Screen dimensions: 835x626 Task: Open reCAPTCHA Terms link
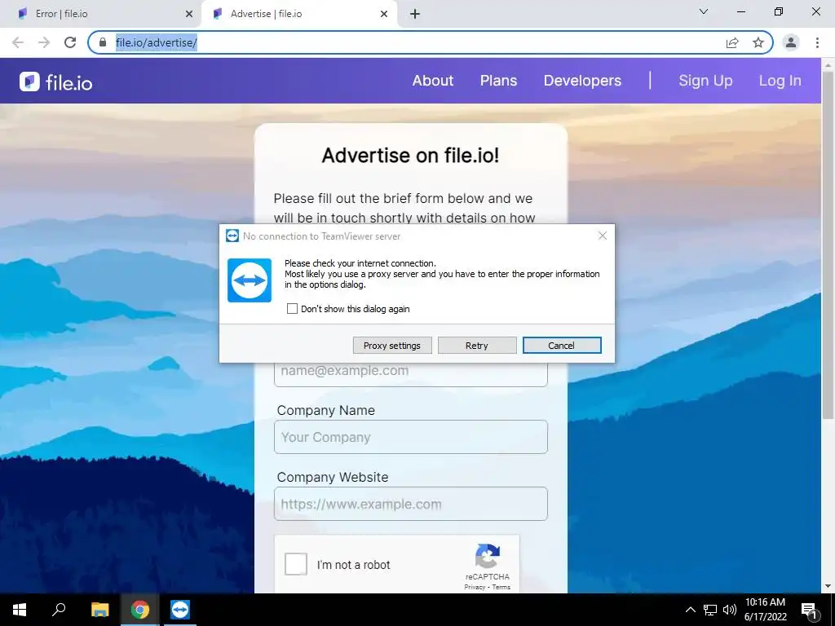pos(501,587)
